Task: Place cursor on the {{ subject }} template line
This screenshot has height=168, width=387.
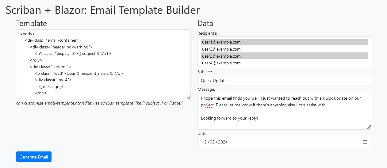Action: [73, 53]
